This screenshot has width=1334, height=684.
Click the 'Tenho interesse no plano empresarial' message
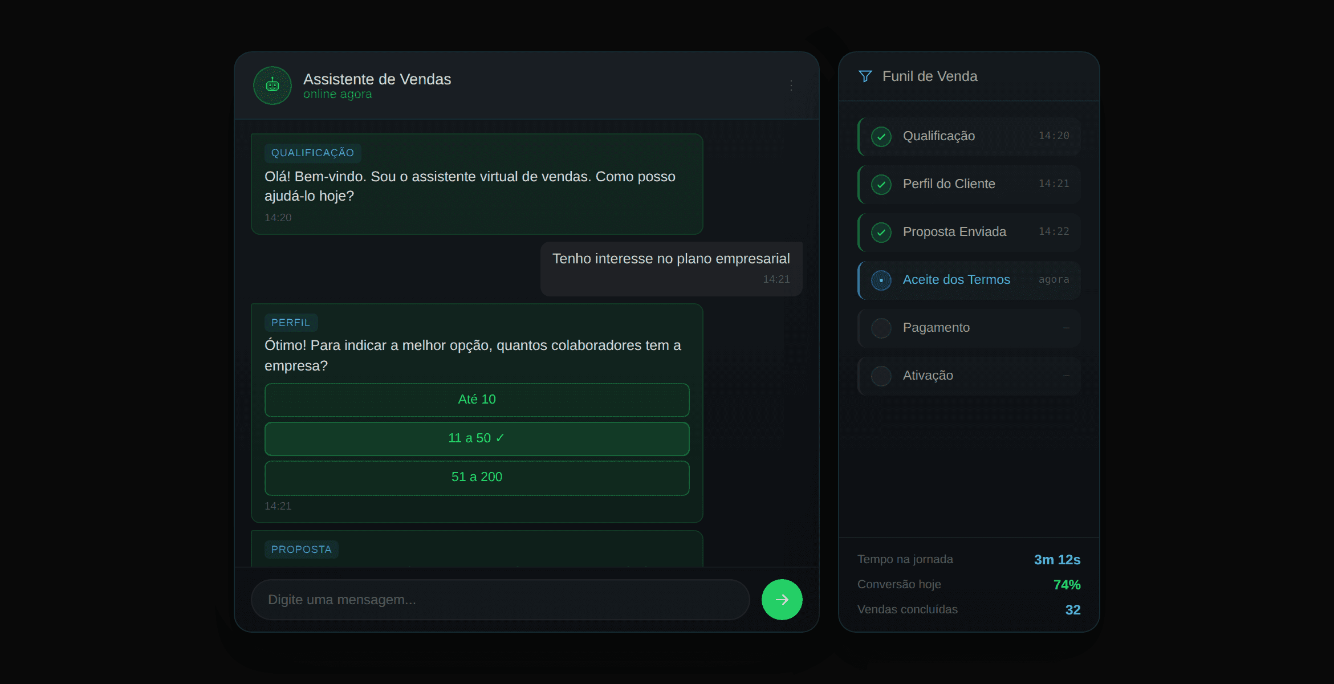pos(671,259)
